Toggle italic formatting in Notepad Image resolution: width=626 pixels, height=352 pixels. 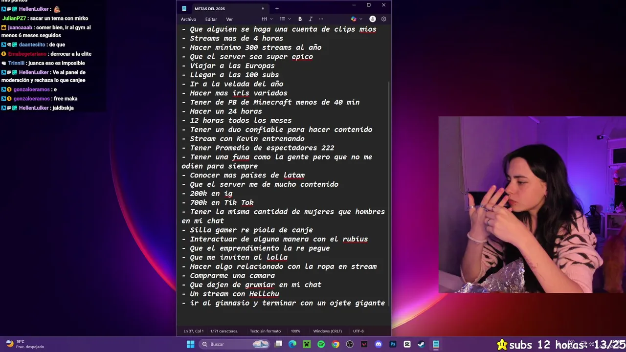coord(311,19)
